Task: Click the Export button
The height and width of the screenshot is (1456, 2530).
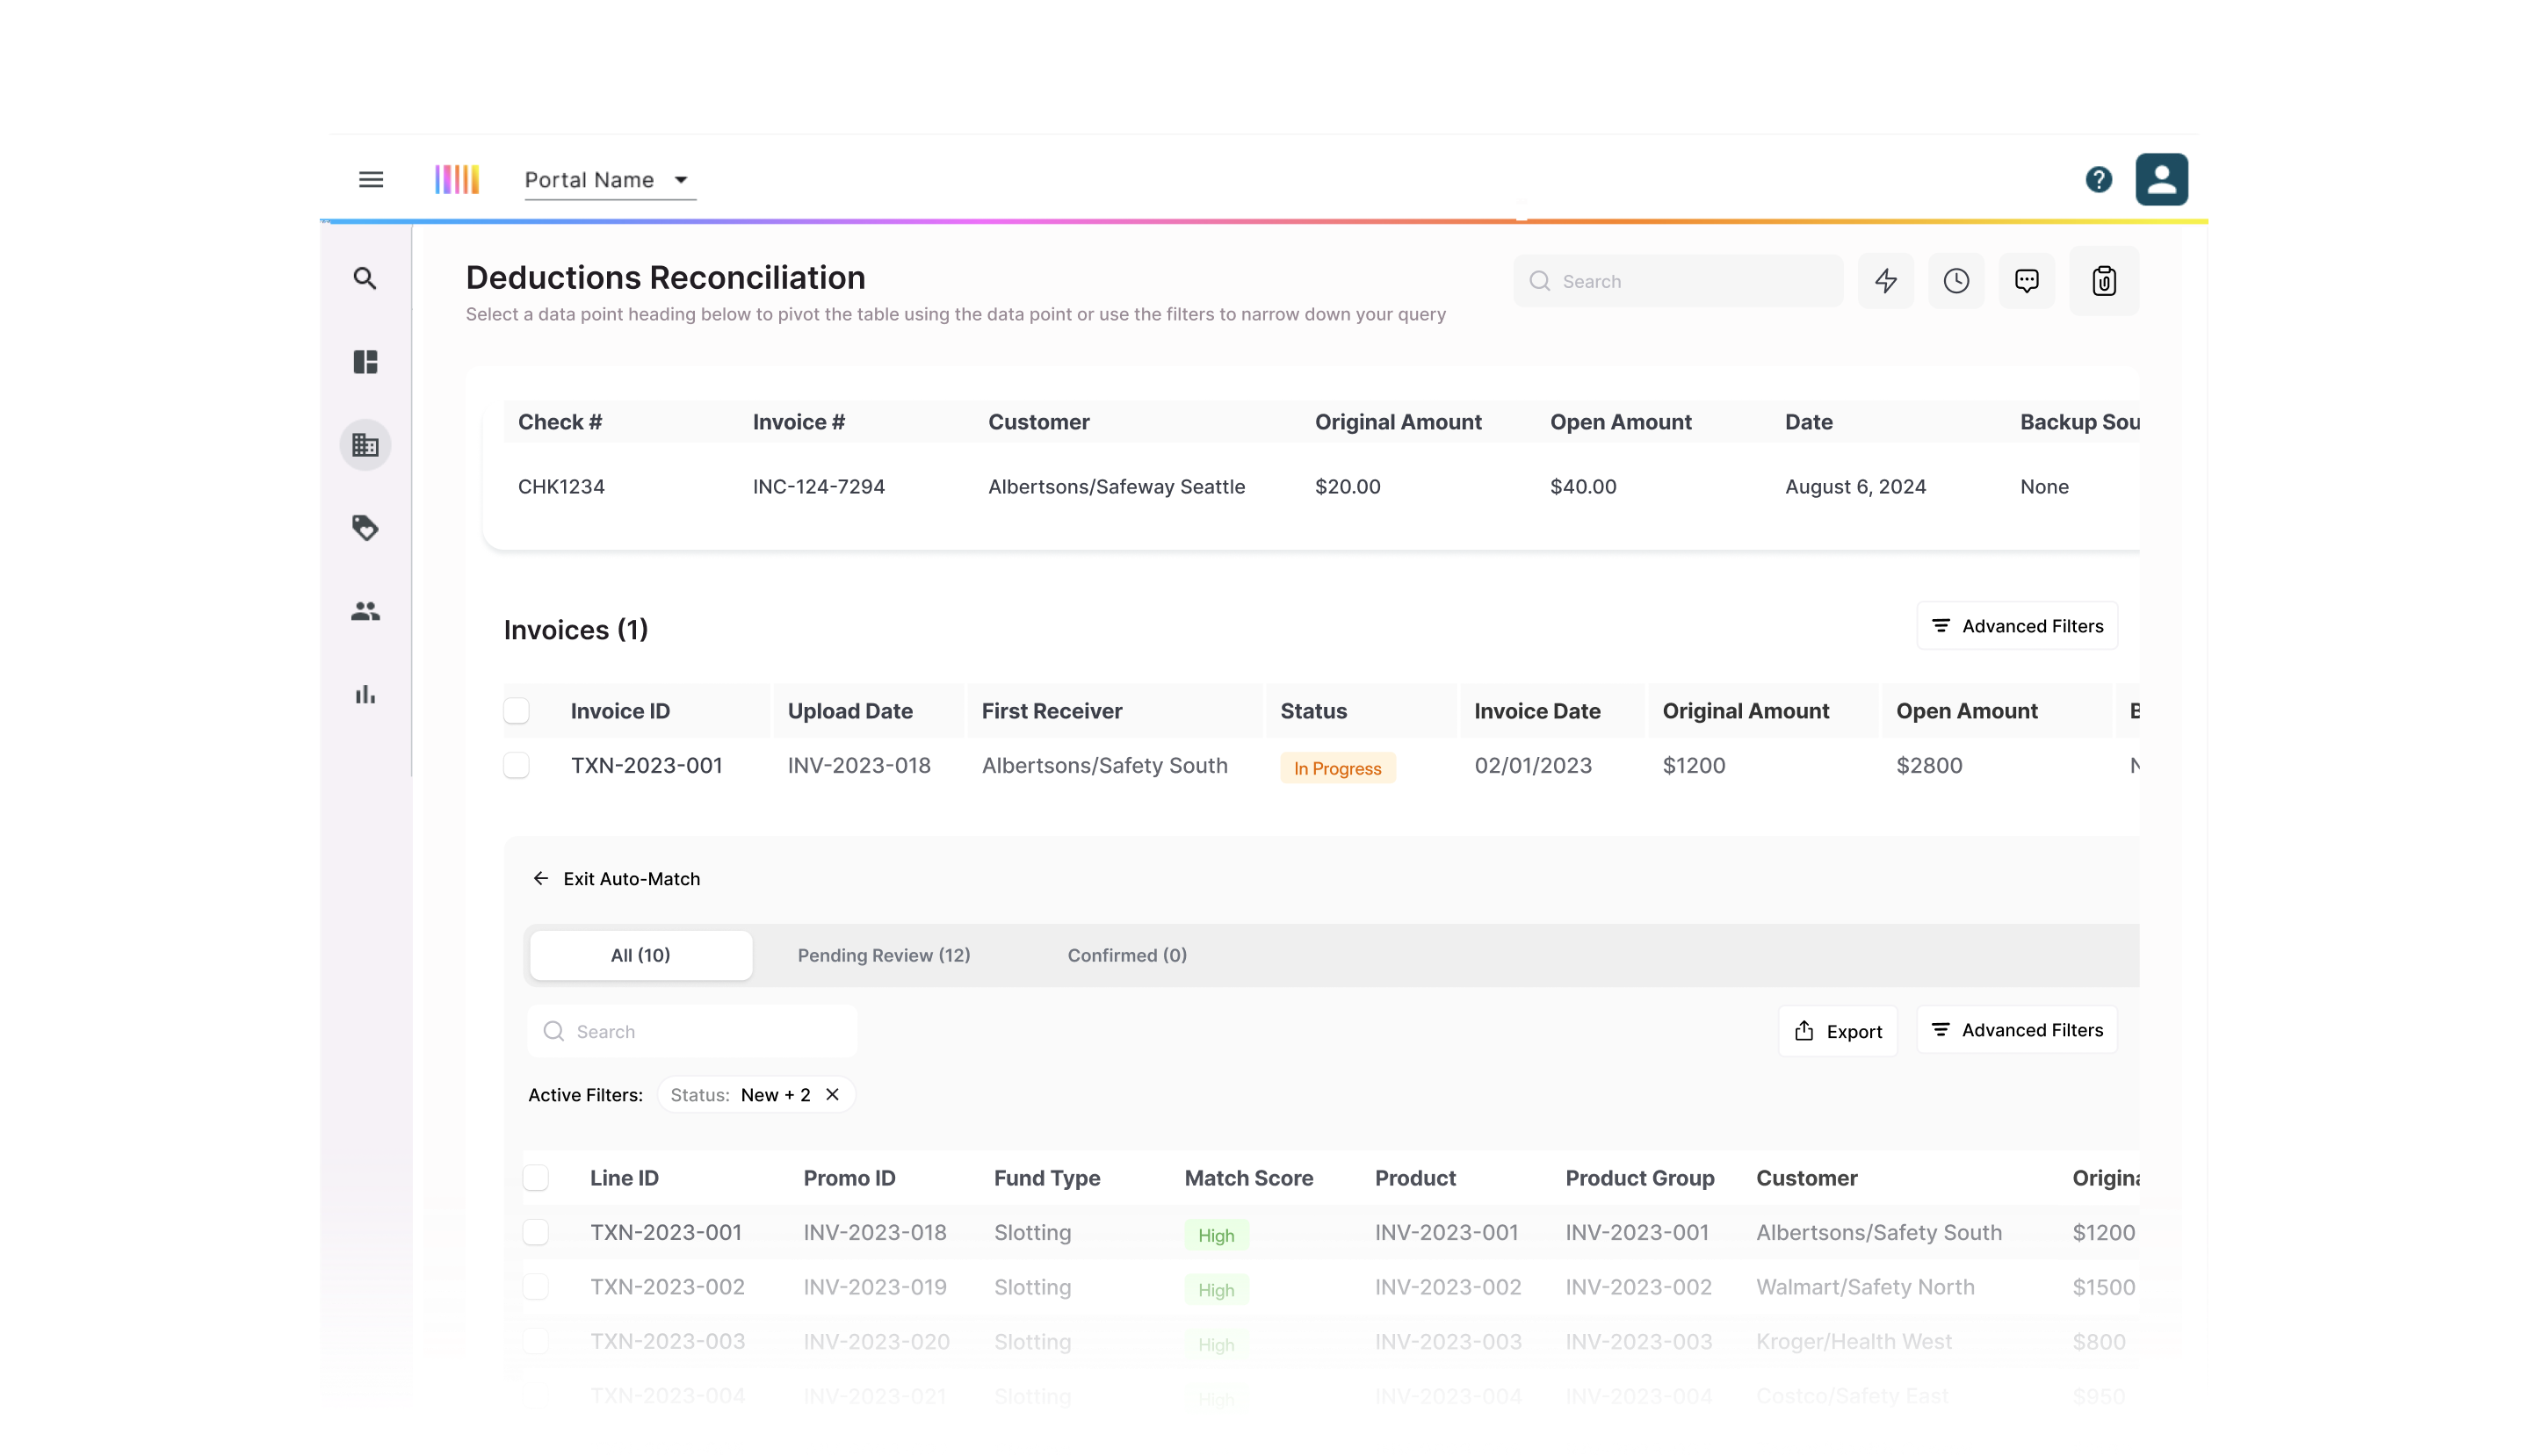Action: (1838, 1031)
